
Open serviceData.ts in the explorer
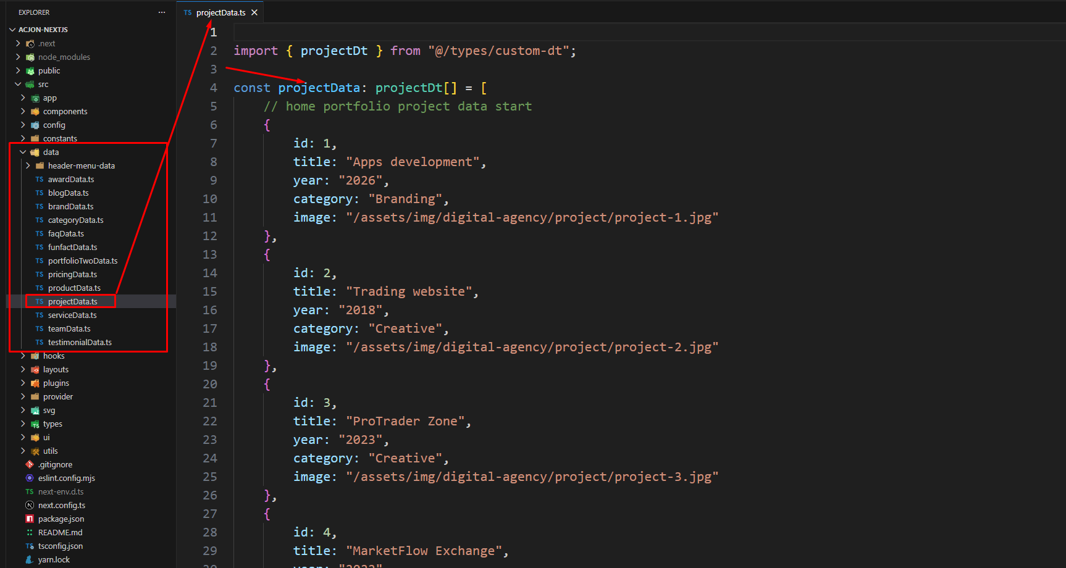tap(72, 315)
